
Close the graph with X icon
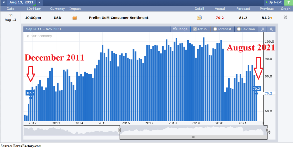(285, 17)
